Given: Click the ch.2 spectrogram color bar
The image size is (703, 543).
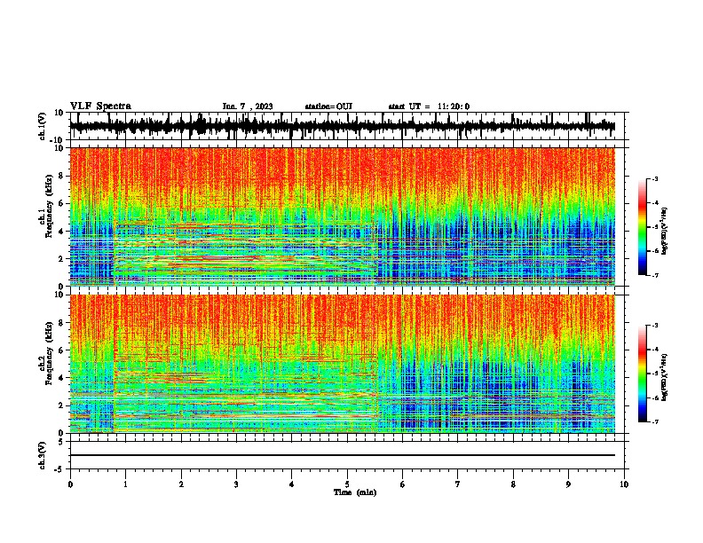Looking at the screenshot, I should 642,374.
